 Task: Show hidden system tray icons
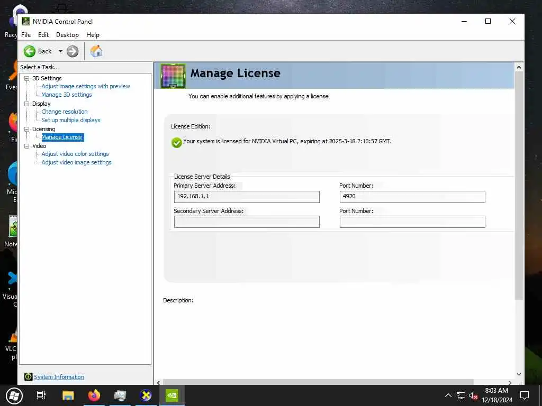pos(448,395)
